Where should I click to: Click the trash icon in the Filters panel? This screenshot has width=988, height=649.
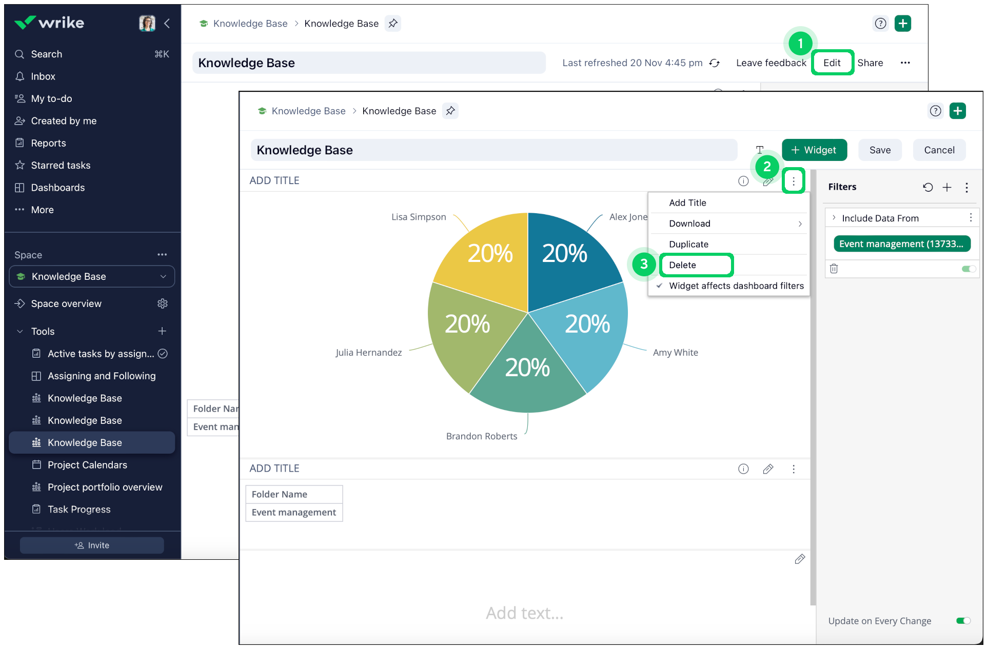coord(834,269)
